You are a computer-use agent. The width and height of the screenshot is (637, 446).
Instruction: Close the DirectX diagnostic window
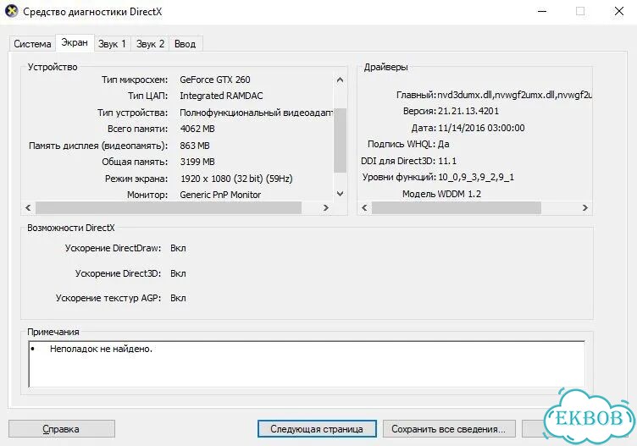618,11
